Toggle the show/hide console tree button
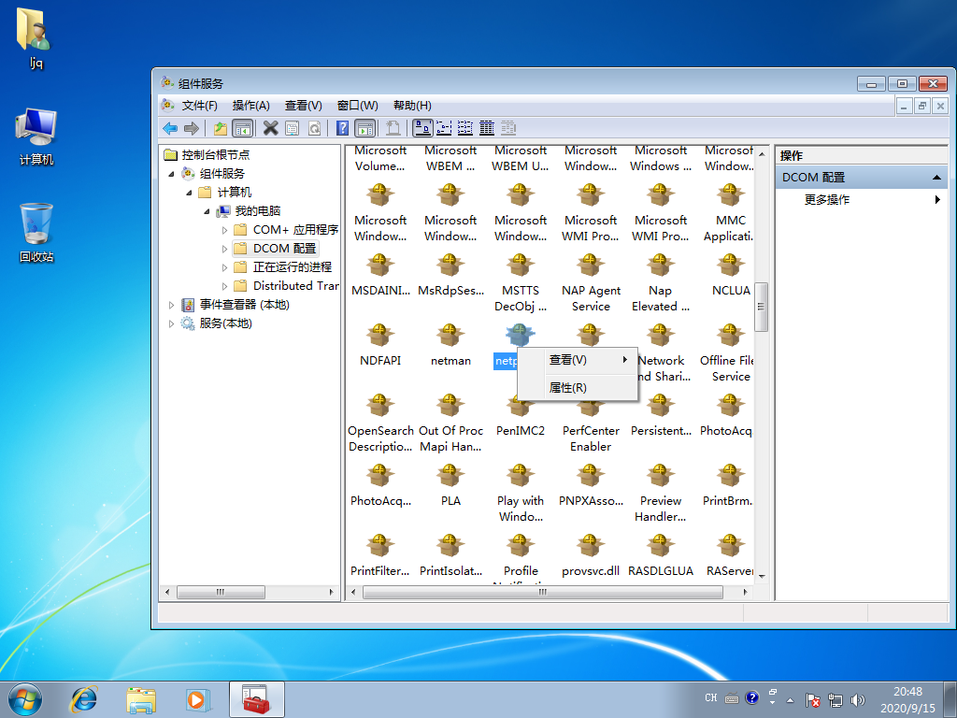This screenshot has height=718, width=957. pos(242,128)
